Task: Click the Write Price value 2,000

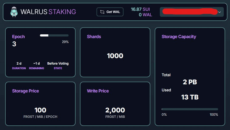Action: point(115,110)
